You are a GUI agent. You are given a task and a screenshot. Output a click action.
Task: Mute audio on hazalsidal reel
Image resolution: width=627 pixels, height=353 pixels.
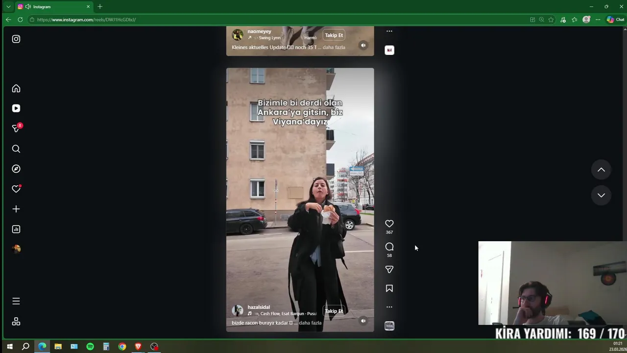(x=363, y=321)
